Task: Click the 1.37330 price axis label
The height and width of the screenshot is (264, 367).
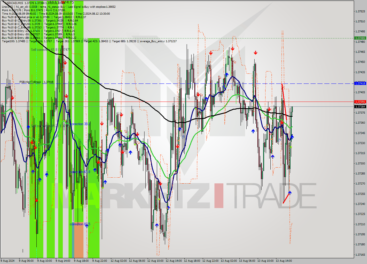Action: [x=360, y=143]
